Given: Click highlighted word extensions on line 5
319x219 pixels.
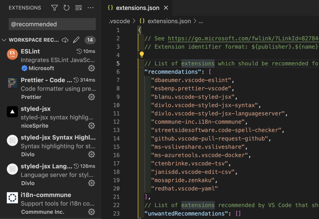Looking at the screenshot, I should click(x=198, y=63).
